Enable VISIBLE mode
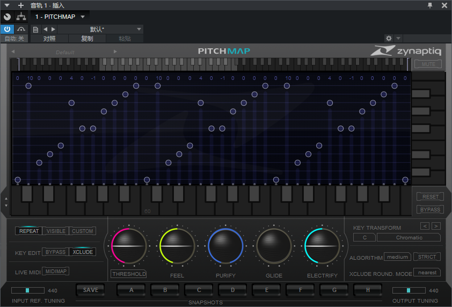Screen dimensions: 452x307 (56, 231)
